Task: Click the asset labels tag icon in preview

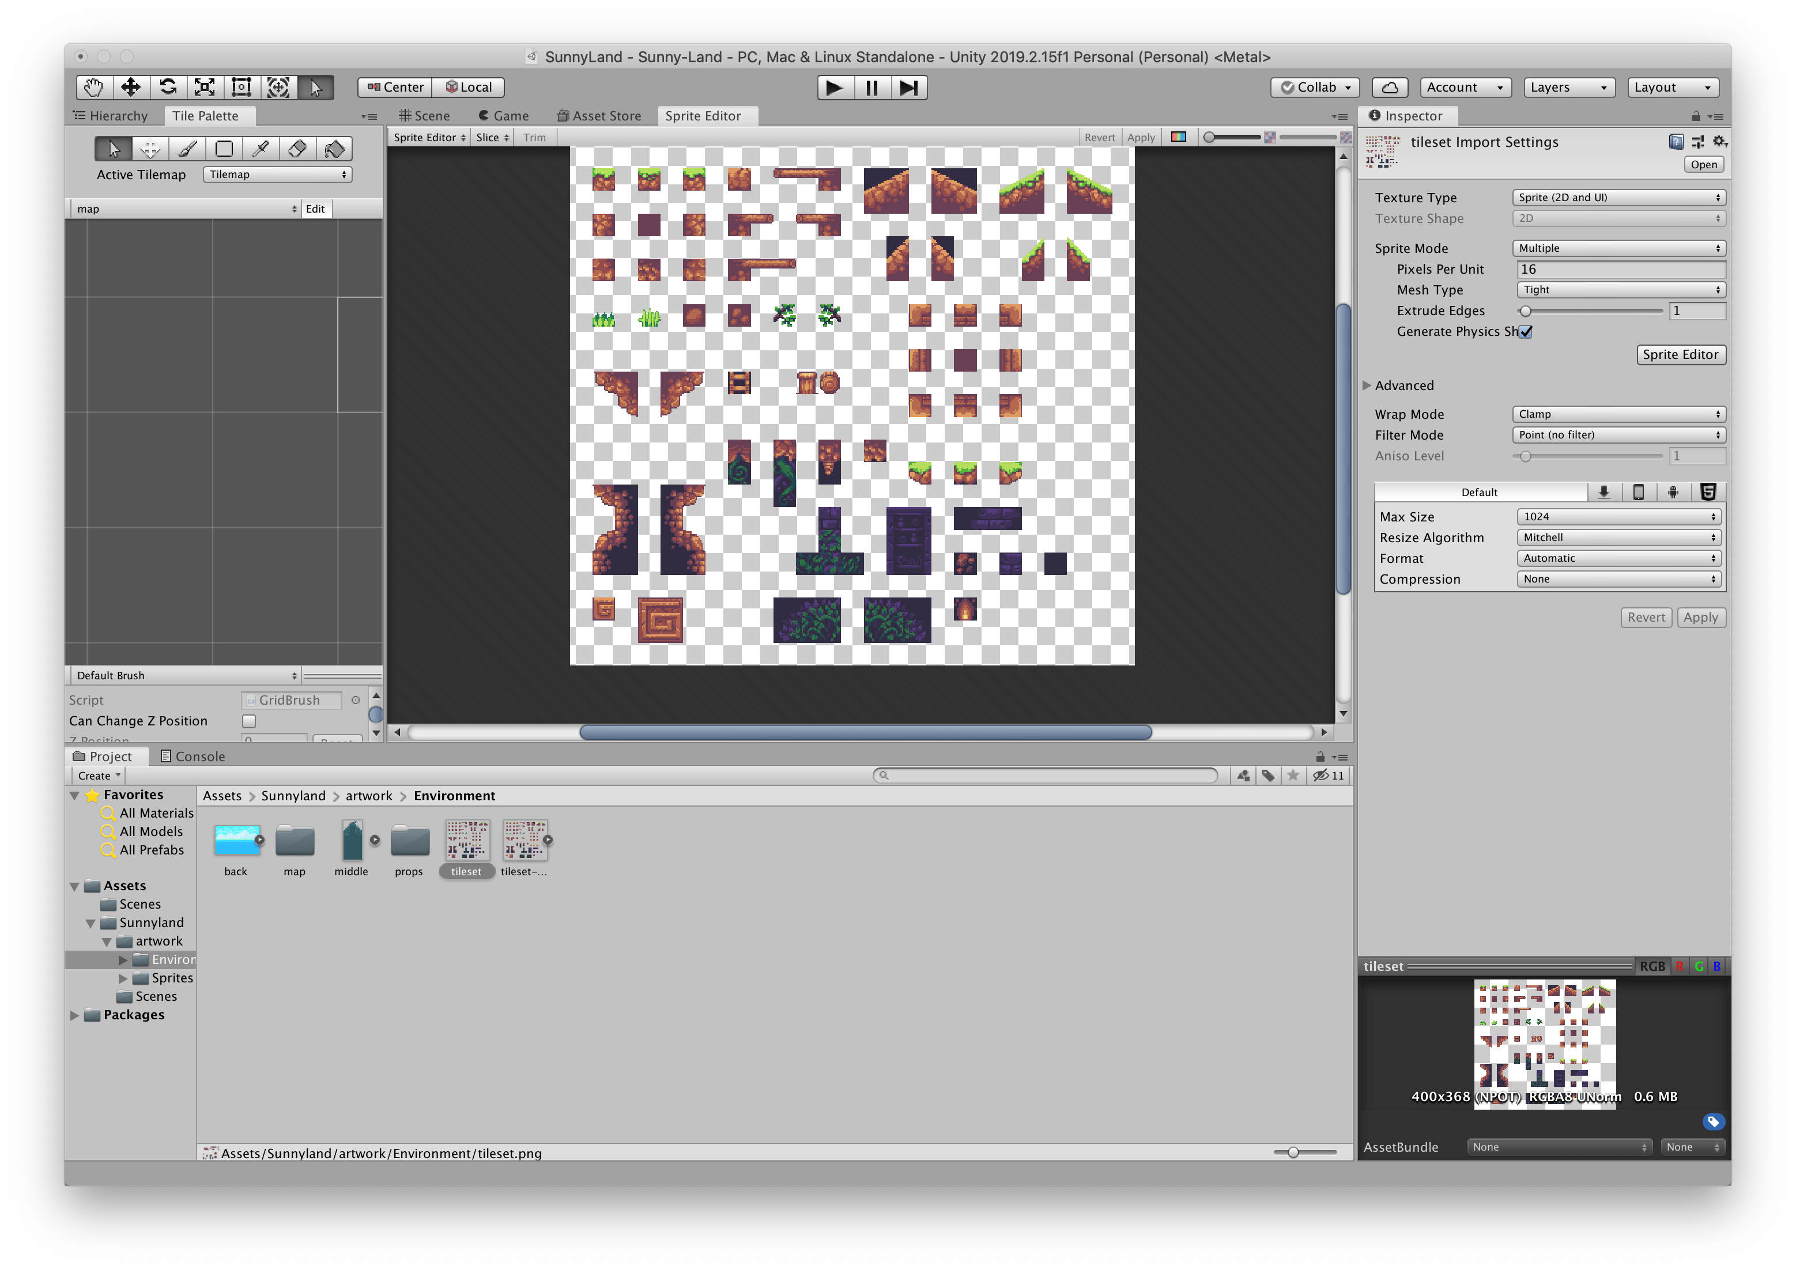Action: [1713, 1122]
